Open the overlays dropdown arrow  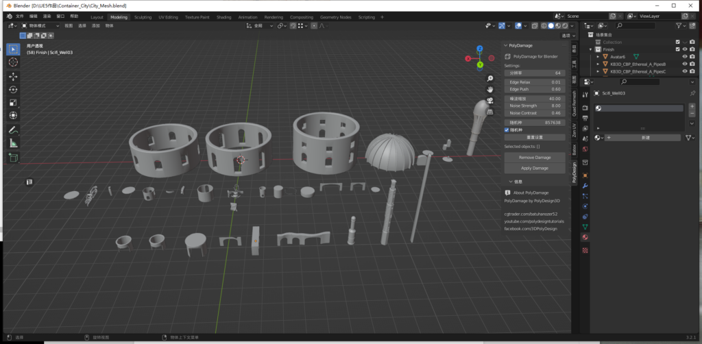pyautogui.click(x=525, y=26)
